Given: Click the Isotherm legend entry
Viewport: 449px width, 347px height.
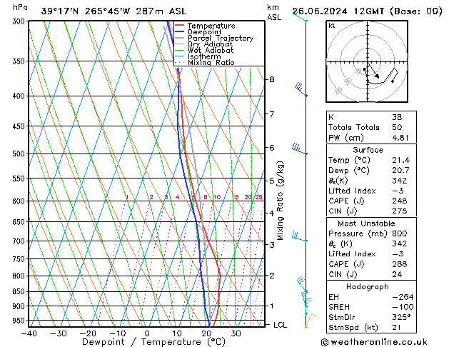Looking at the screenshot, I should coord(198,56).
